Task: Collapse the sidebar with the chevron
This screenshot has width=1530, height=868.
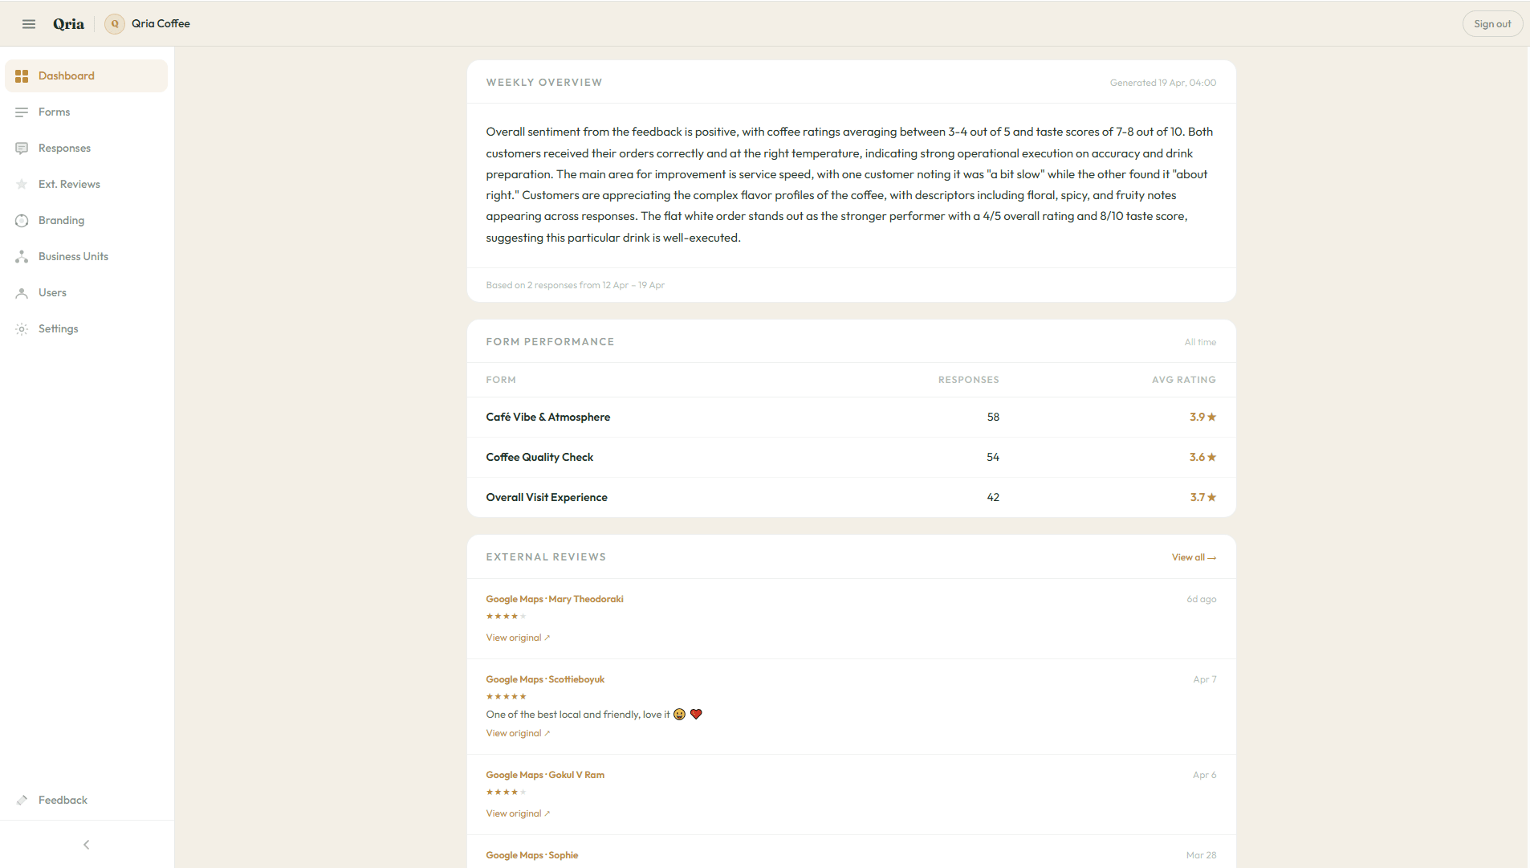Action: [87, 845]
